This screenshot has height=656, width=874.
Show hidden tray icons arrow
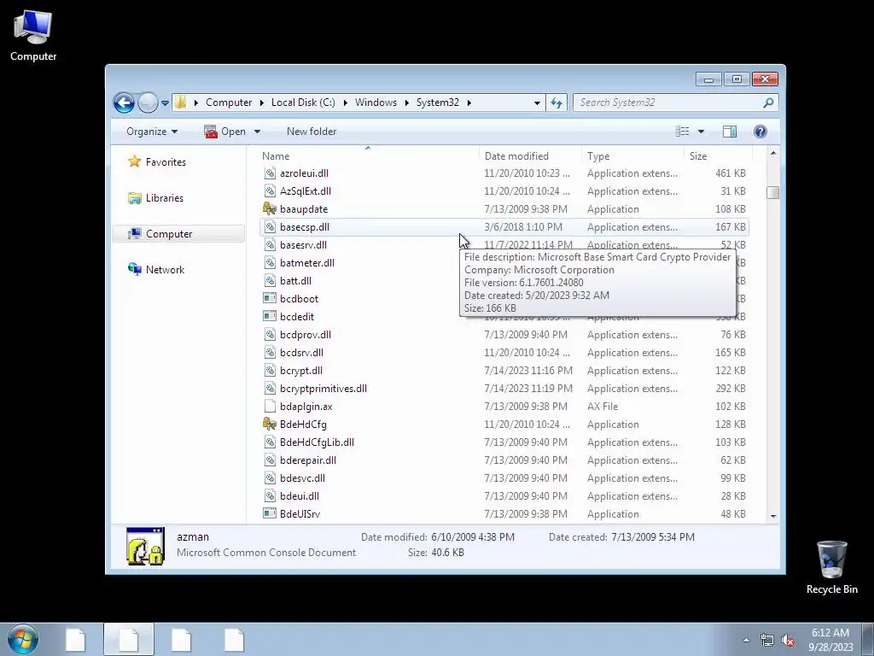(746, 641)
